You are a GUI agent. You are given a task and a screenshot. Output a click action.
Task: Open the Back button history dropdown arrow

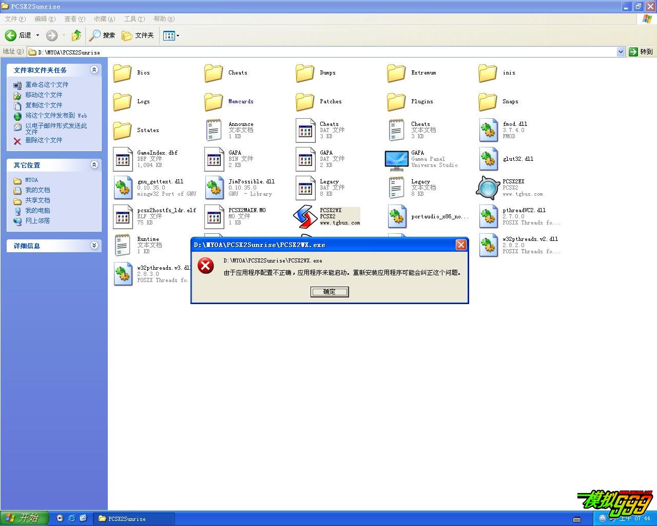pos(37,35)
